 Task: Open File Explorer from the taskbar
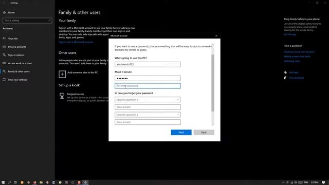(41, 182)
